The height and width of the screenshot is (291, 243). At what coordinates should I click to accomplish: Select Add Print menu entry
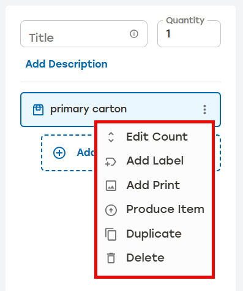[154, 185]
